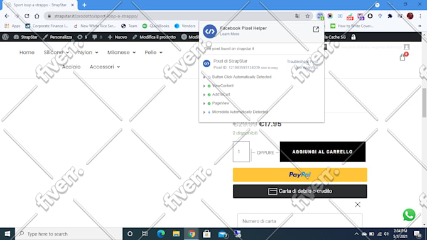427x240 pixels.
Task: Open Vendors bookmark
Action: point(185,26)
